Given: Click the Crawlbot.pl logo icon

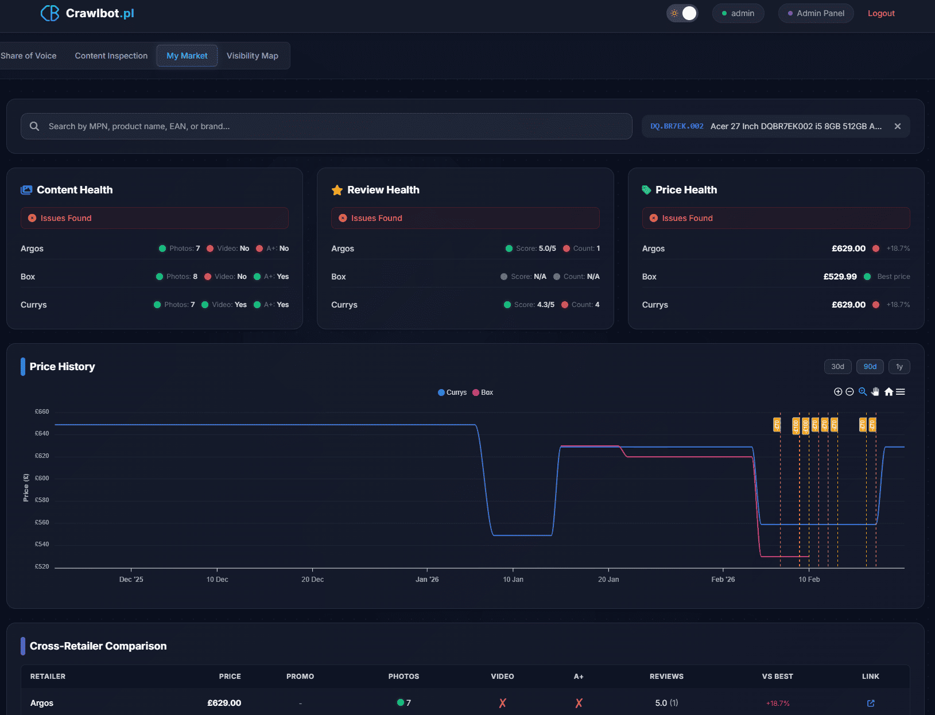Looking at the screenshot, I should point(50,13).
